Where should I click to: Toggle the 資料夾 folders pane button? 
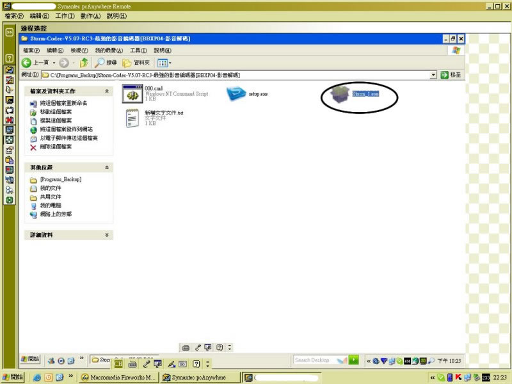pyautogui.click(x=136, y=63)
